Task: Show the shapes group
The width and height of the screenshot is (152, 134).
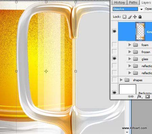Action: 115,80
